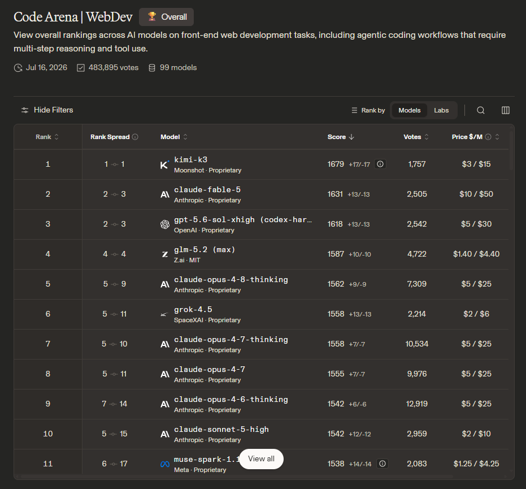Click the Code Arena | WebDev heading
Image resolution: width=526 pixels, height=489 pixels.
[x=73, y=17]
